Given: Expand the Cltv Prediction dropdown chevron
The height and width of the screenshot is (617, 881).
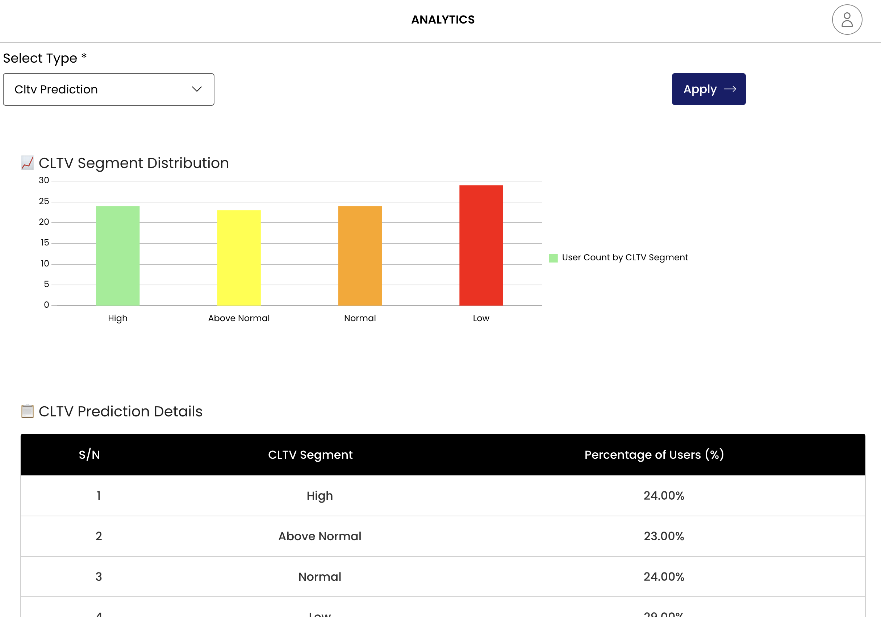Looking at the screenshot, I should click(197, 89).
